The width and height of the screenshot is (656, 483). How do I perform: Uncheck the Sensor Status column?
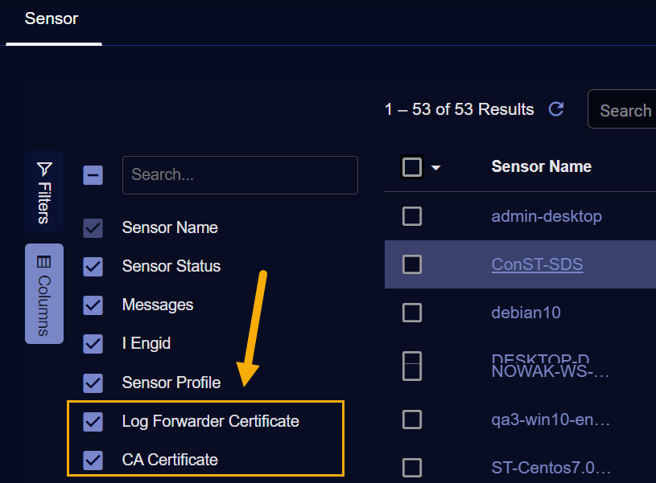[93, 266]
